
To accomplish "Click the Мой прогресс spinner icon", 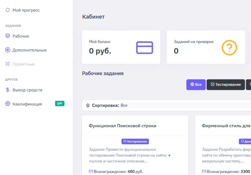I will (8, 10).
